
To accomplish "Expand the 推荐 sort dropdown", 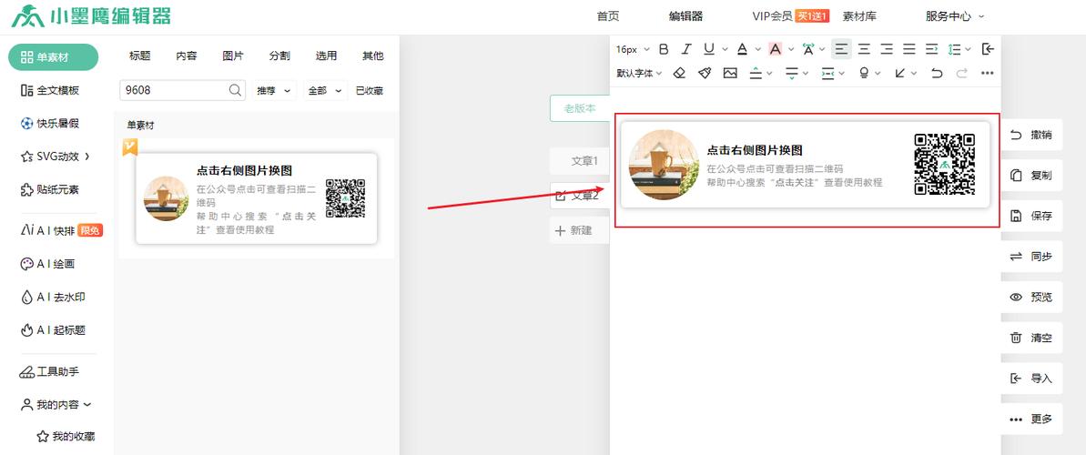I will point(274,90).
